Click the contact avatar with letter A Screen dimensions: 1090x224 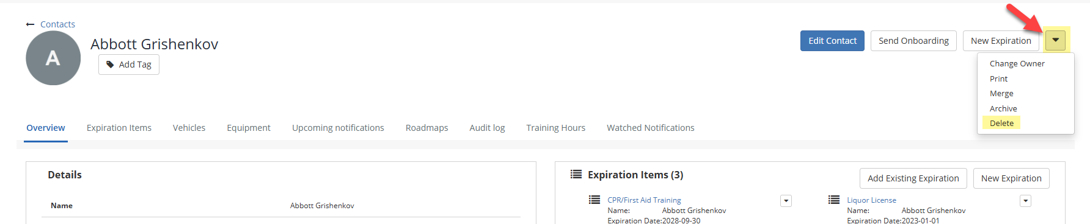(x=53, y=58)
